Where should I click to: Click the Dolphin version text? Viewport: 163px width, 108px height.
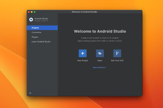41,21
